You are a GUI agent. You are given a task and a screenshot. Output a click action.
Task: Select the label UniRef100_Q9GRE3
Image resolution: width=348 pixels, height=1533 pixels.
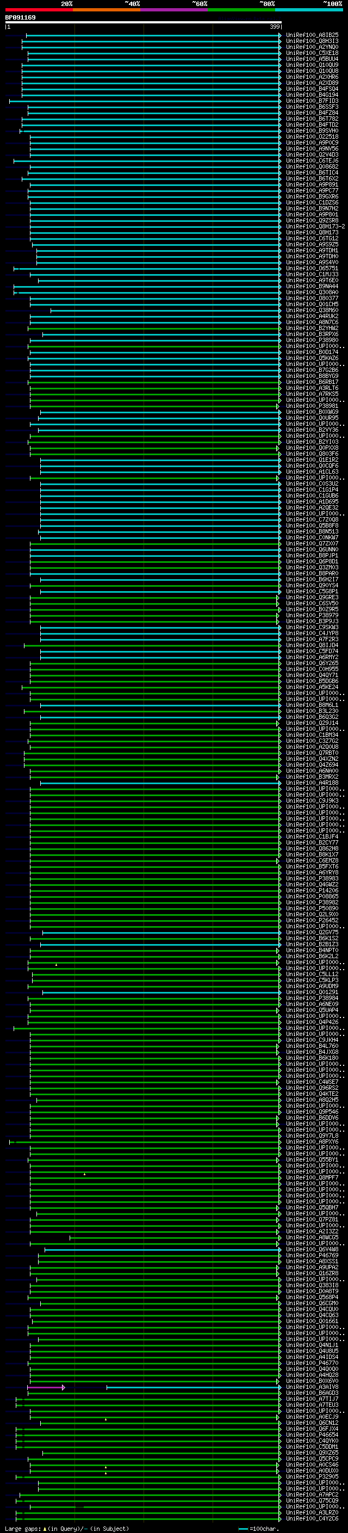tap(312, 598)
